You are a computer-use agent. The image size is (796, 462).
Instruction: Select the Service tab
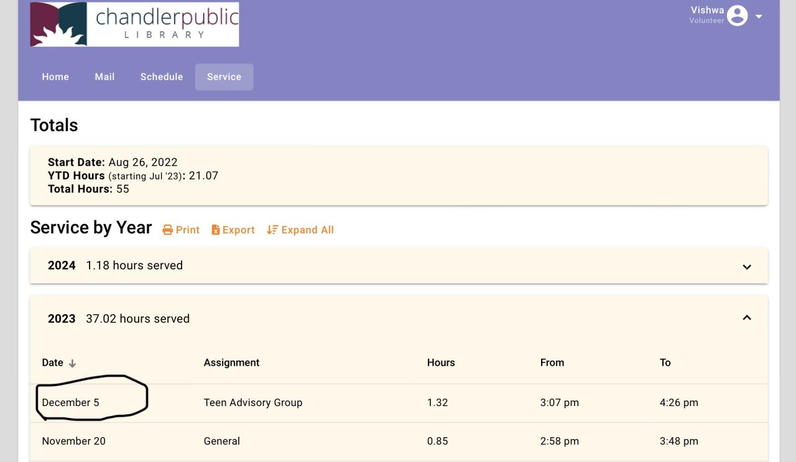pyautogui.click(x=224, y=77)
